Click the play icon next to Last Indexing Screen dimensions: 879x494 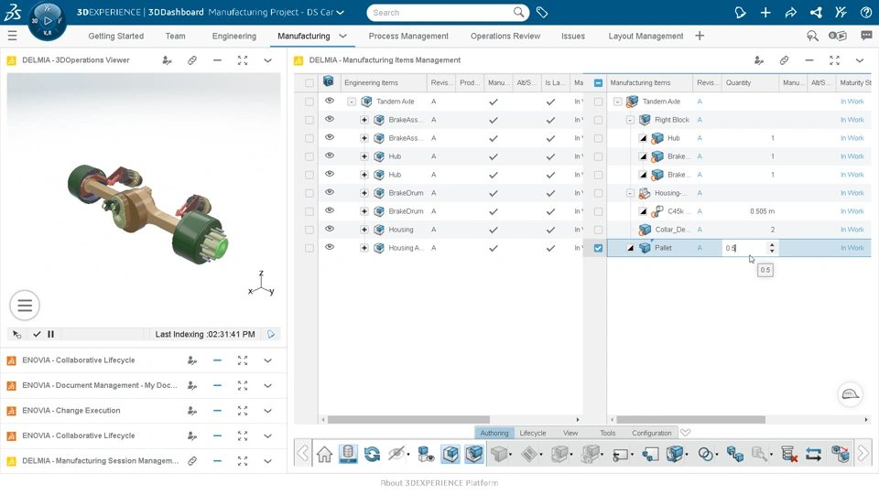tap(271, 335)
